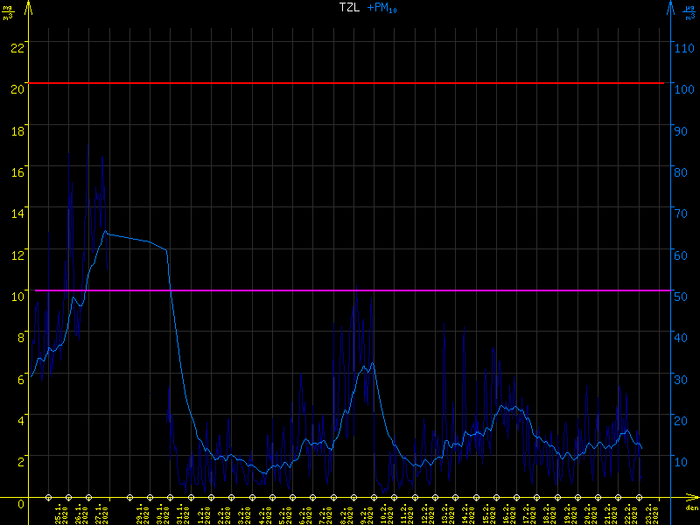Select the day marker circle for 22.2.2020
The width and height of the screenshot is (700, 525).
pyautogui.click(x=619, y=495)
